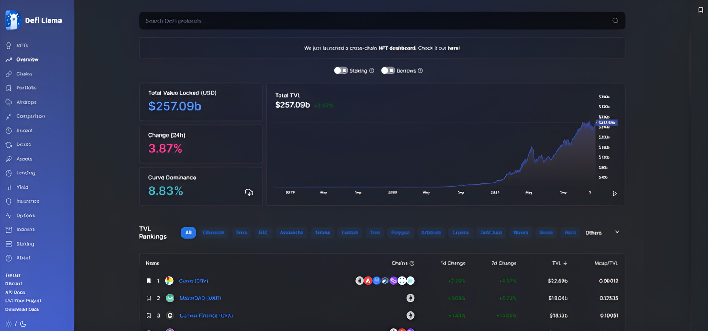Open Options via its sidebar icon
This screenshot has width=708, height=331.
coord(9,215)
